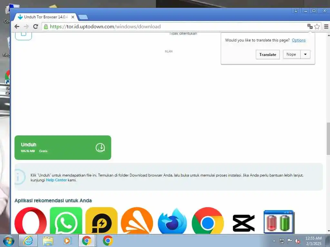The image size is (330, 247).
Task: Switch to the active Chrome taskbar window
Action: point(87,241)
